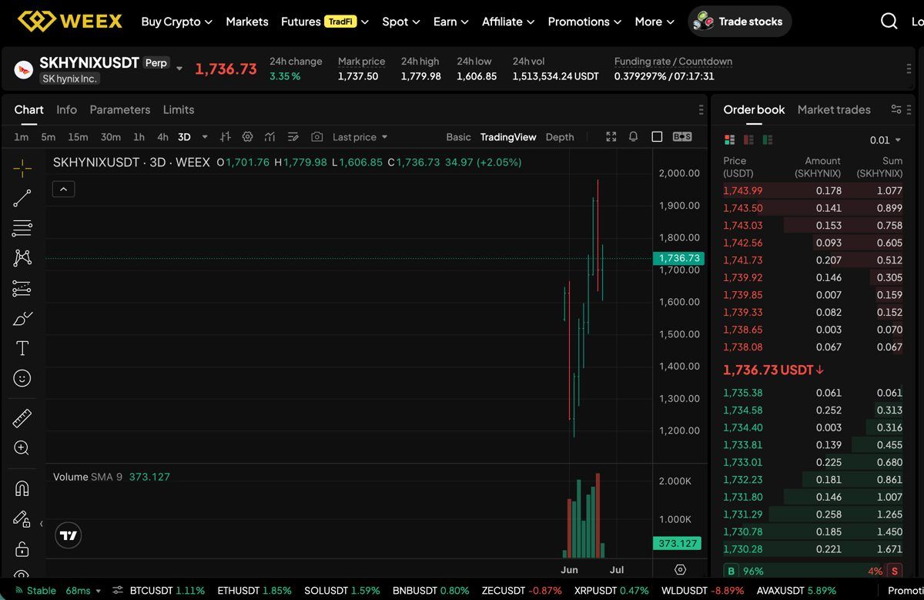Image resolution: width=924 pixels, height=600 pixels.
Task: Select the Text annotation tool
Action: click(22, 348)
